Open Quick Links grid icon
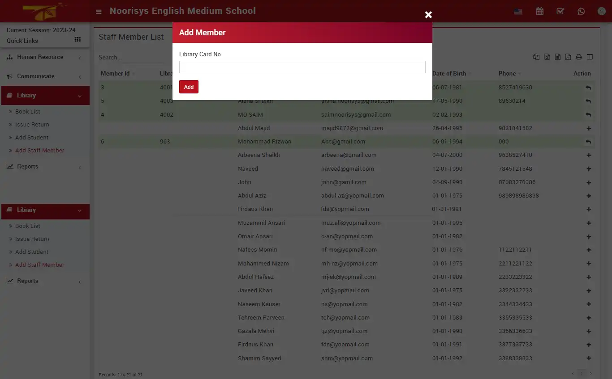 tap(78, 40)
